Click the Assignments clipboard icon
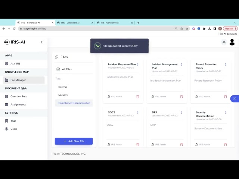 coord(7,104)
